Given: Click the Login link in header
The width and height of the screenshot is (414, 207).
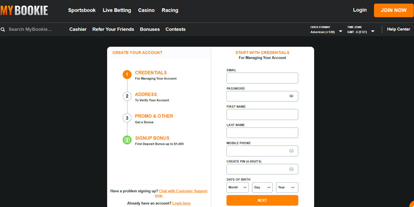Looking at the screenshot, I should coord(360,10).
